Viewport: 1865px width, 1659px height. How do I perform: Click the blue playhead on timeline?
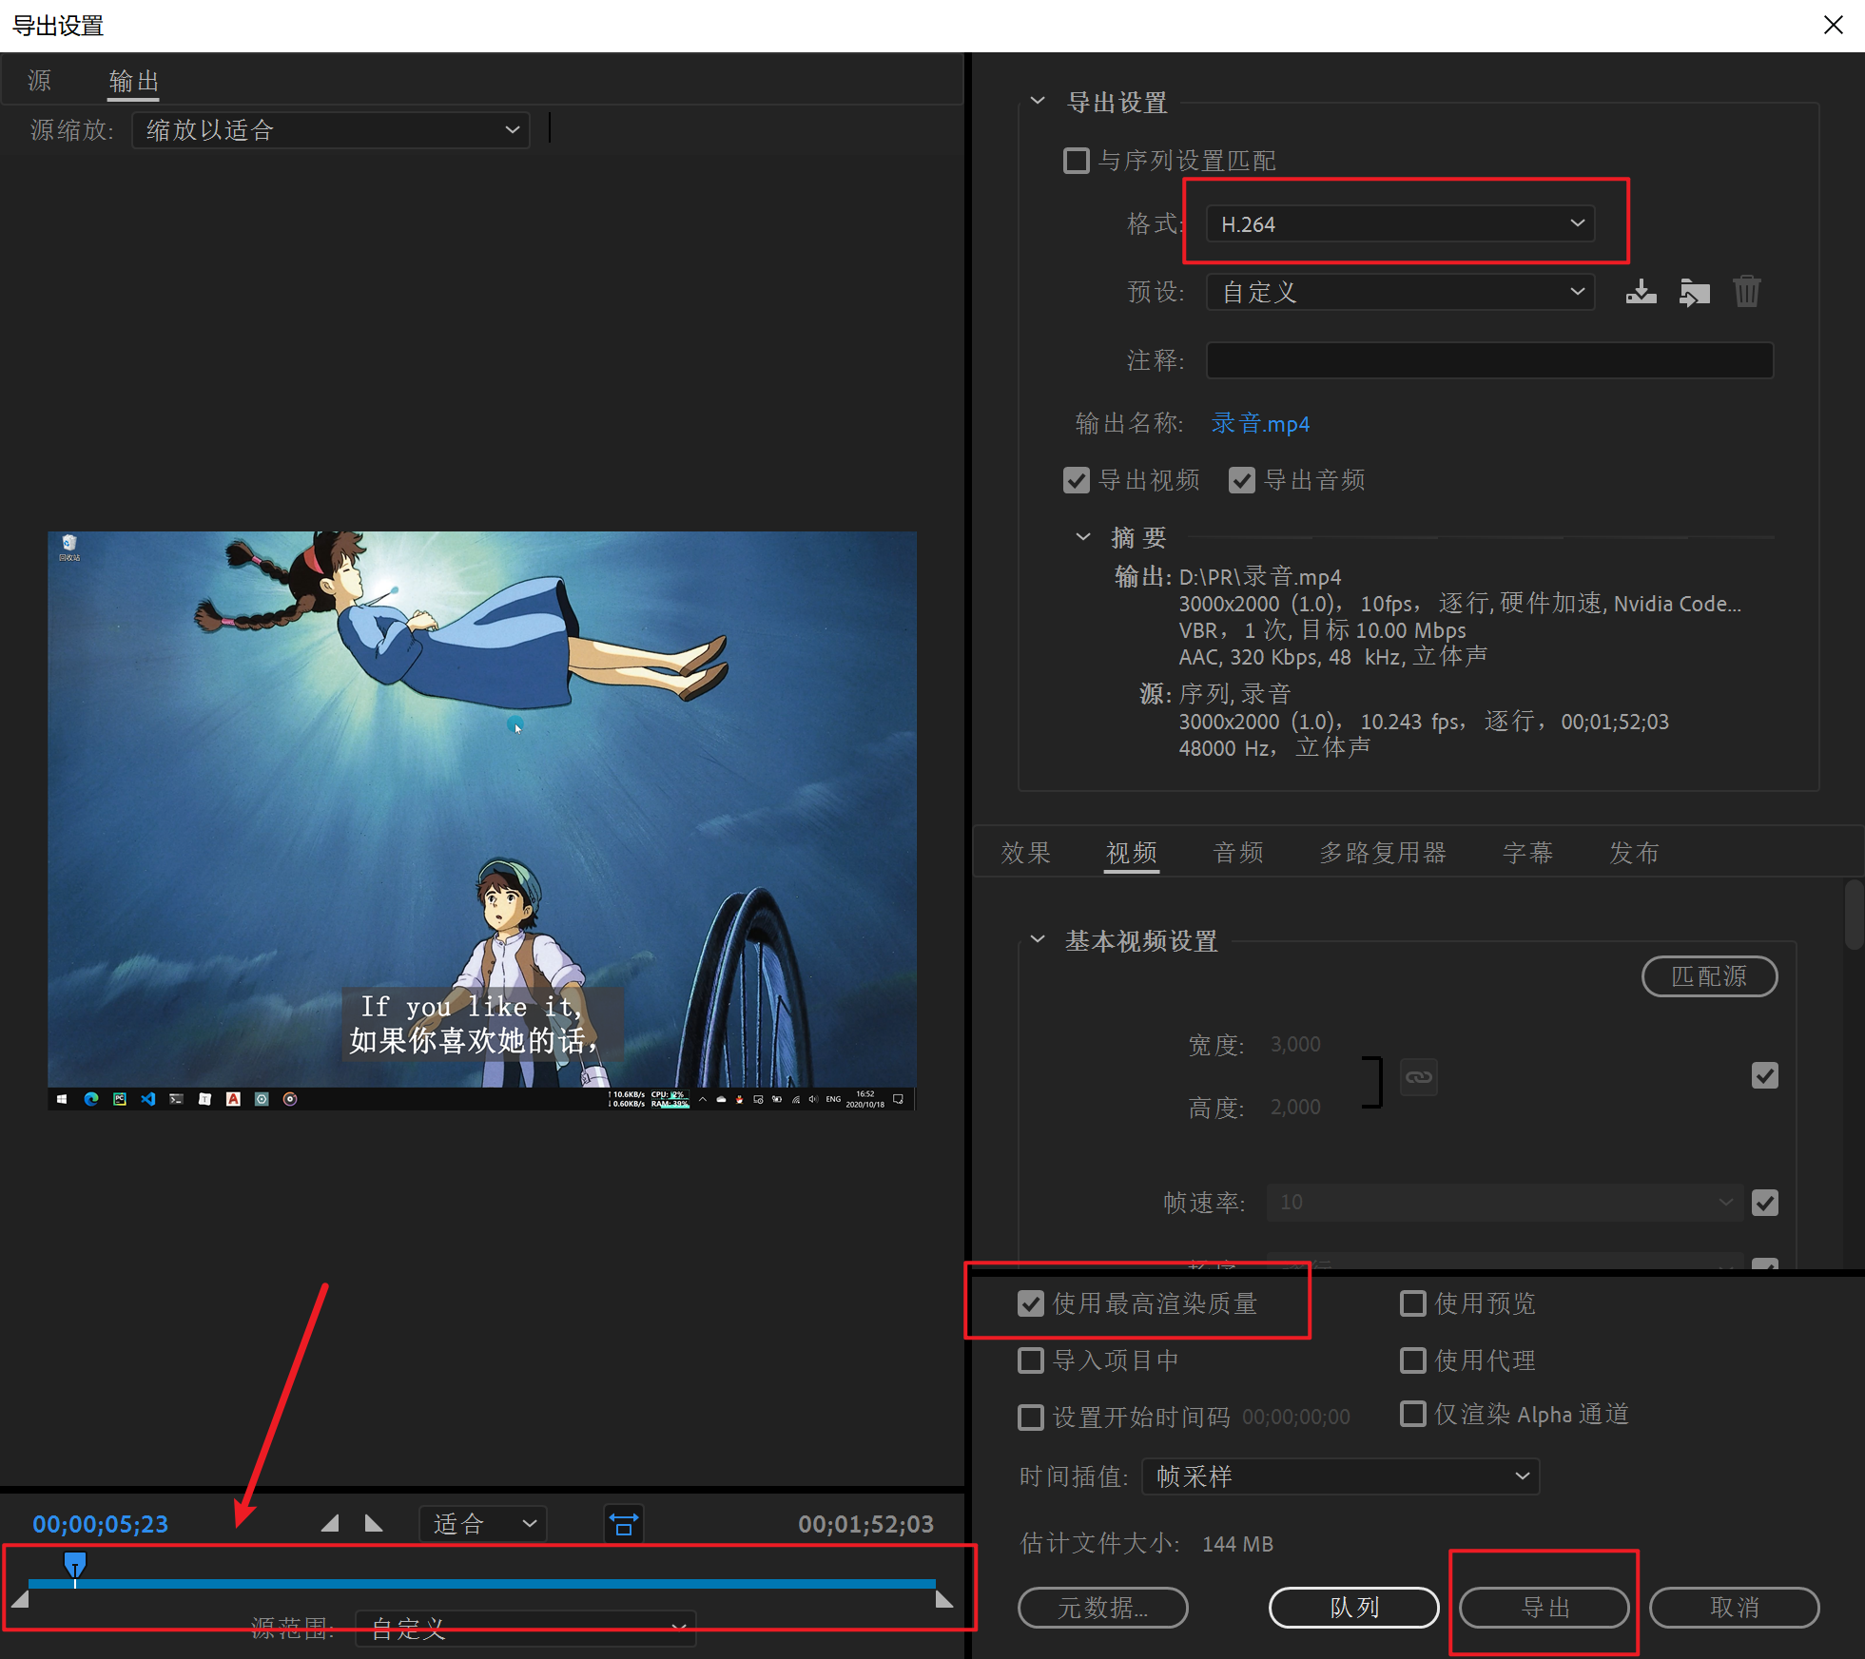pos(75,1564)
